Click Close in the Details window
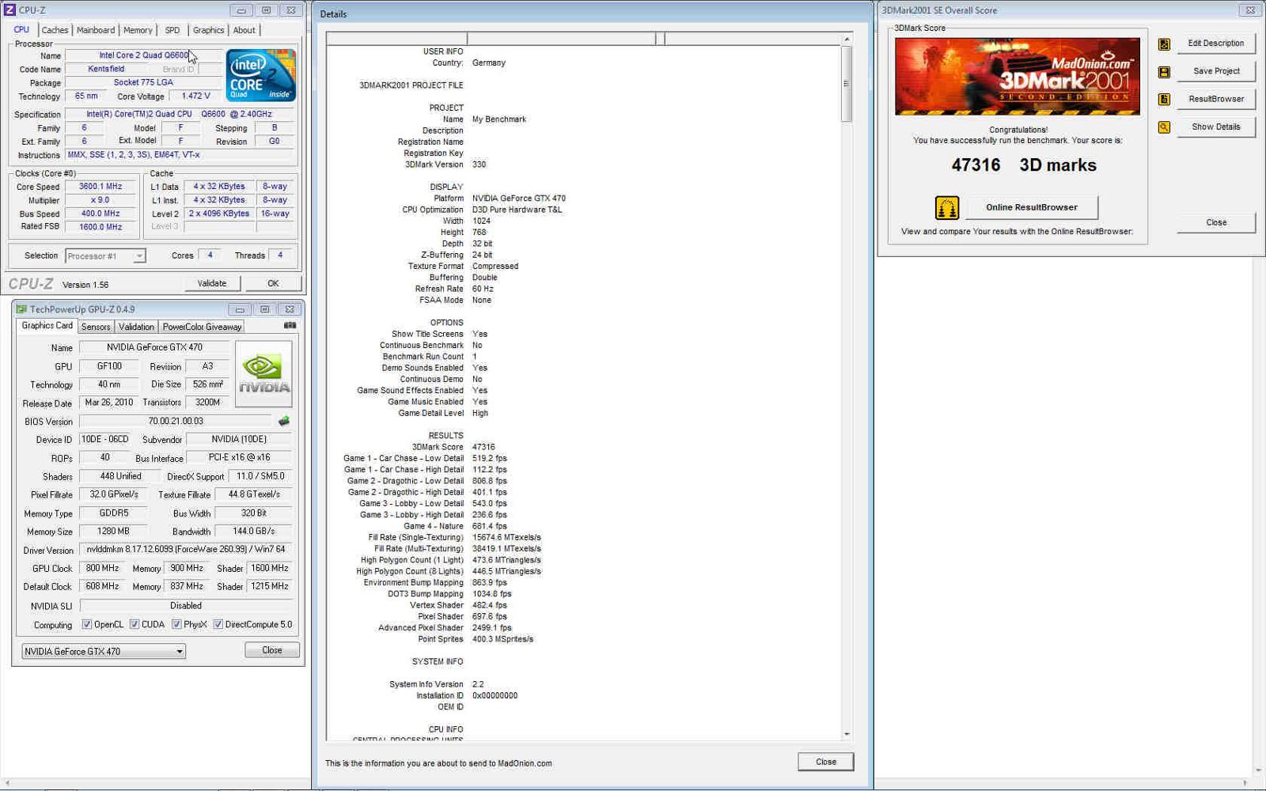This screenshot has height=791, width=1266. [x=826, y=762]
